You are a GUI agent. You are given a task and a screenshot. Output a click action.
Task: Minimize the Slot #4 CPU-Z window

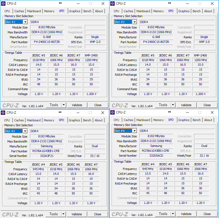[x=187, y=112]
